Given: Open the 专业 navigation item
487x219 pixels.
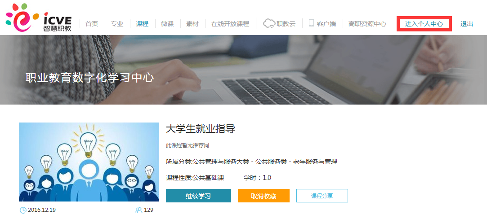Looking at the screenshot, I should click(x=117, y=24).
